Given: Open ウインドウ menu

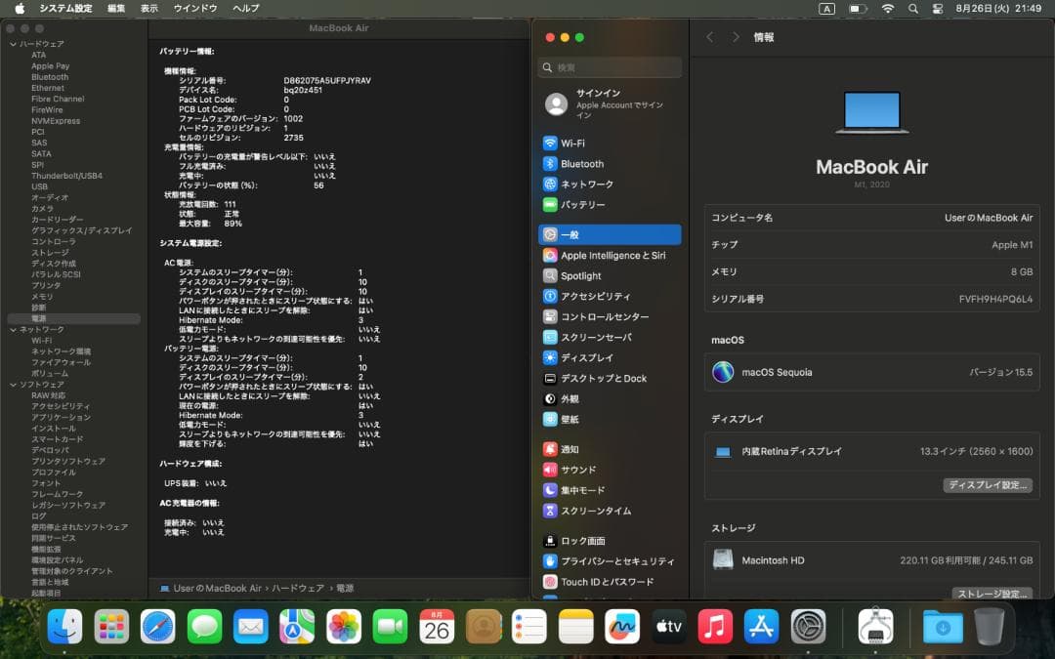Looking at the screenshot, I should coord(195,8).
